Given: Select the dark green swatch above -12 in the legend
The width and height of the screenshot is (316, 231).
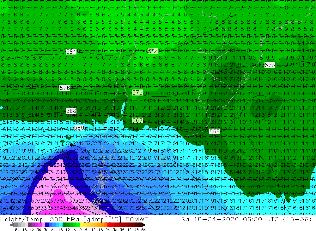Looking at the screenshot, I should pos(64,225).
